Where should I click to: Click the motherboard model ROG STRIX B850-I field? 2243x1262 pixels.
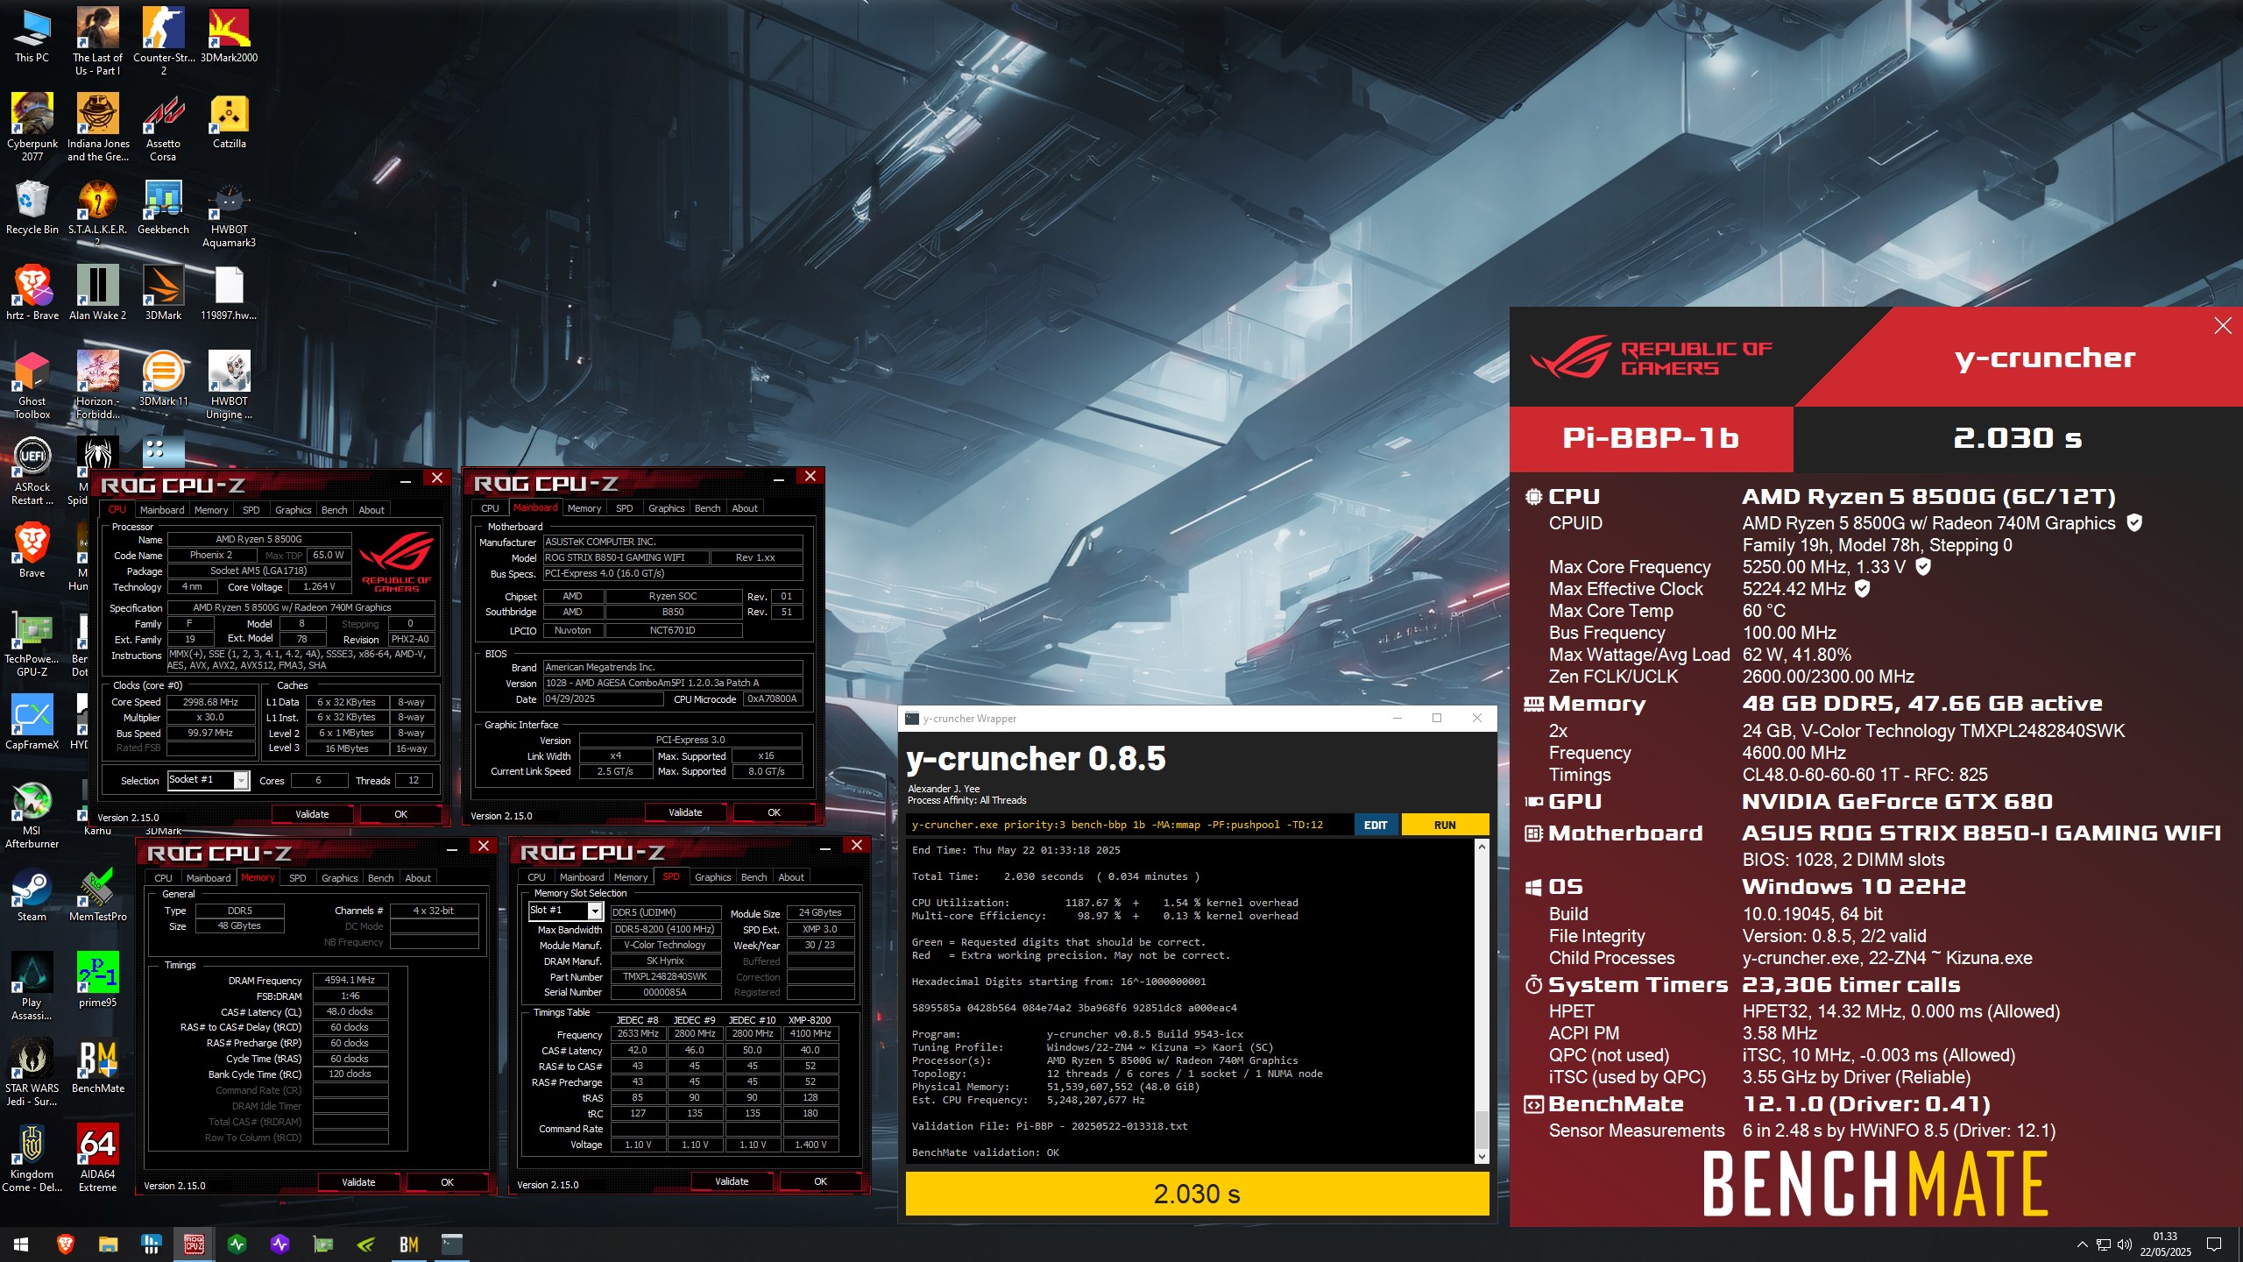click(626, 557)
